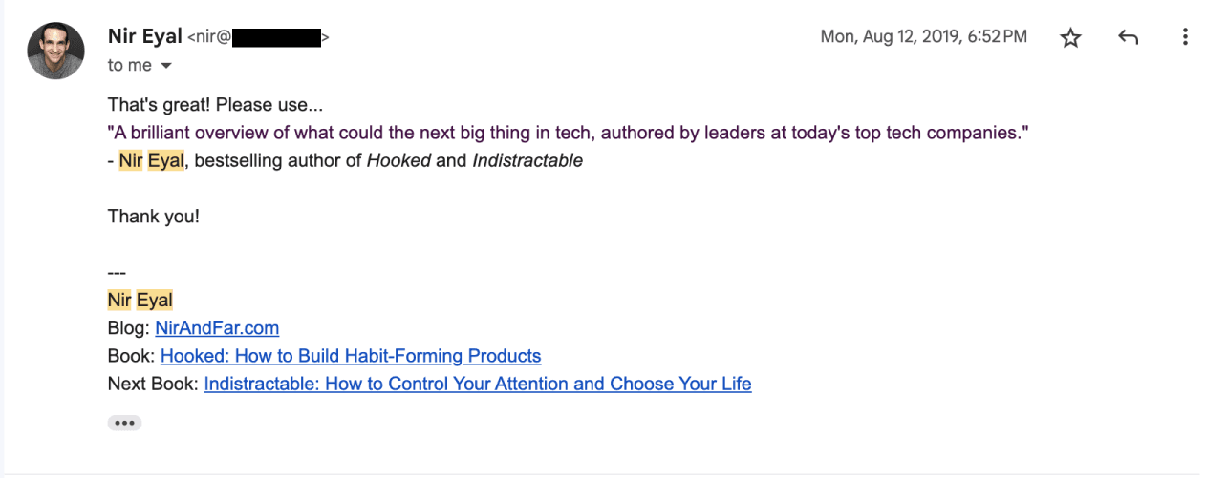1227x479 pixels.
Task: Click highlighted "Nir" in the signature block
Action: pos(119,301)
